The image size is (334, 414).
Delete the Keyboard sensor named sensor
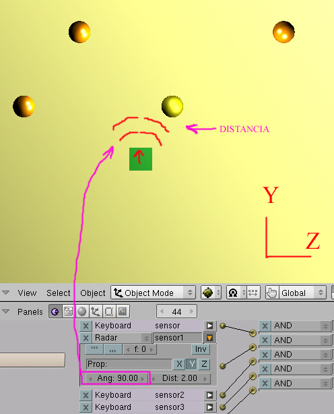(86, 326)
